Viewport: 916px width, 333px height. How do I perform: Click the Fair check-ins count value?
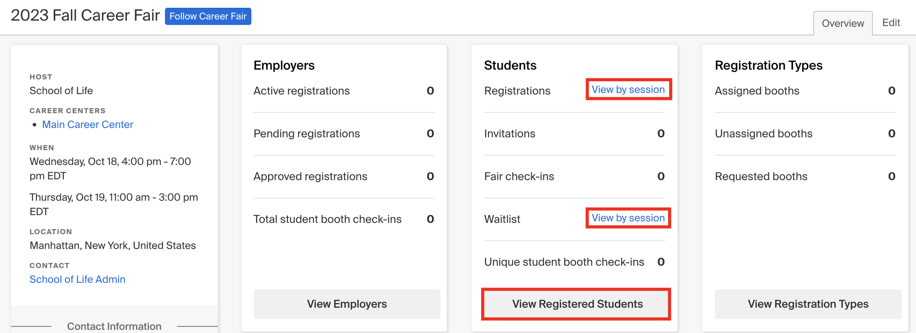pos(661,176)
